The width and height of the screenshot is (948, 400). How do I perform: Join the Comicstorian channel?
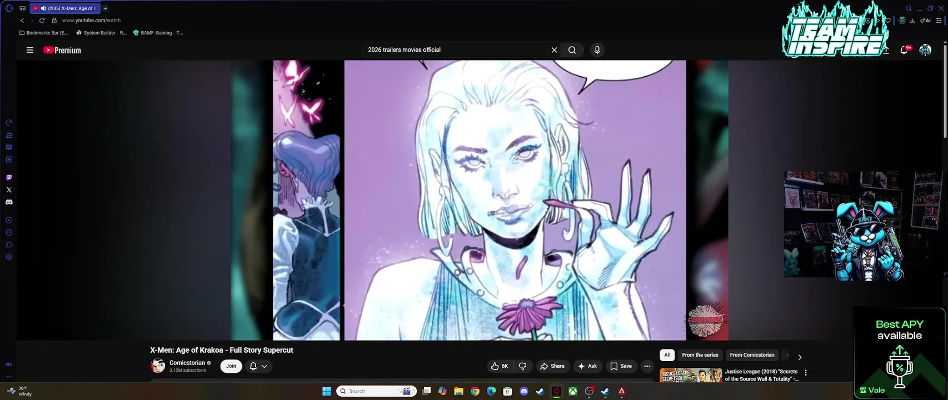point(231,366)
